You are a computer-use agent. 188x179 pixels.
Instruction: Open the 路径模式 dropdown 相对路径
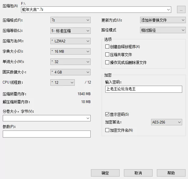(163, 30)
